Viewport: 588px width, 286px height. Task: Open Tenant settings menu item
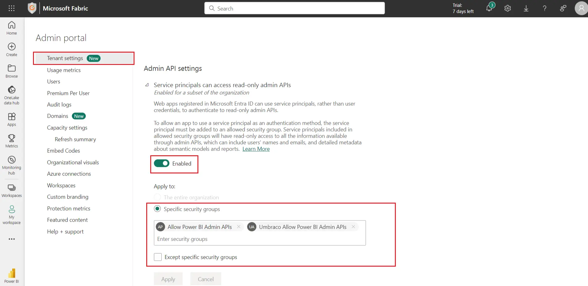coord(84,58)
